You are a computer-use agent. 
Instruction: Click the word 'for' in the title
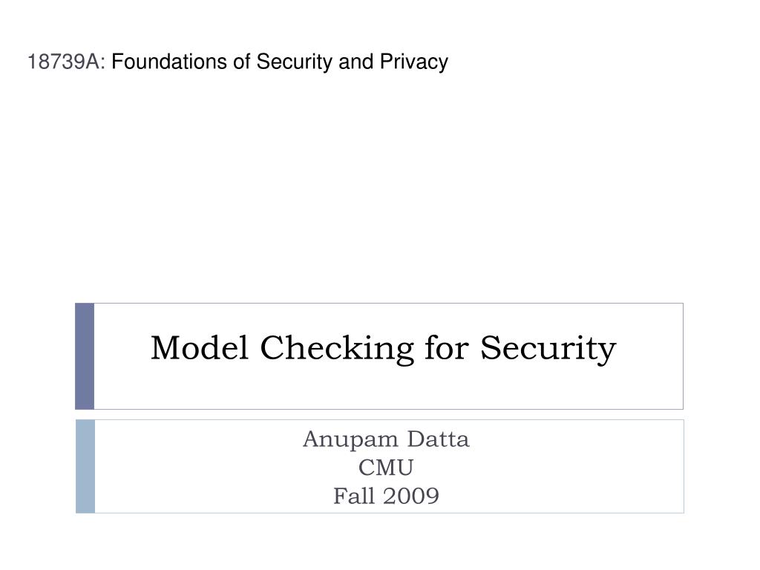coord(446,347)
